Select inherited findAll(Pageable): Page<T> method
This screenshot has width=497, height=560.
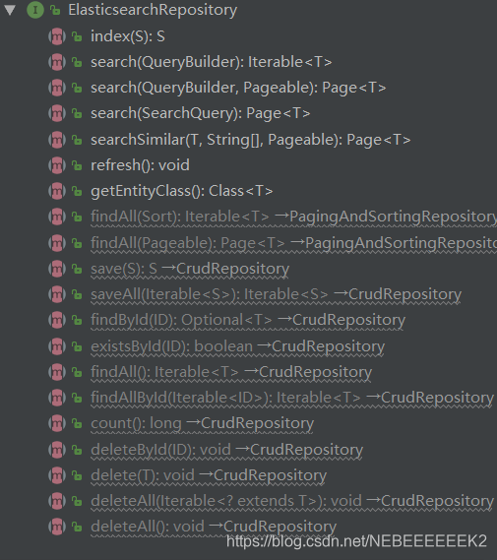pyautogui.click(x=293, y=243)
